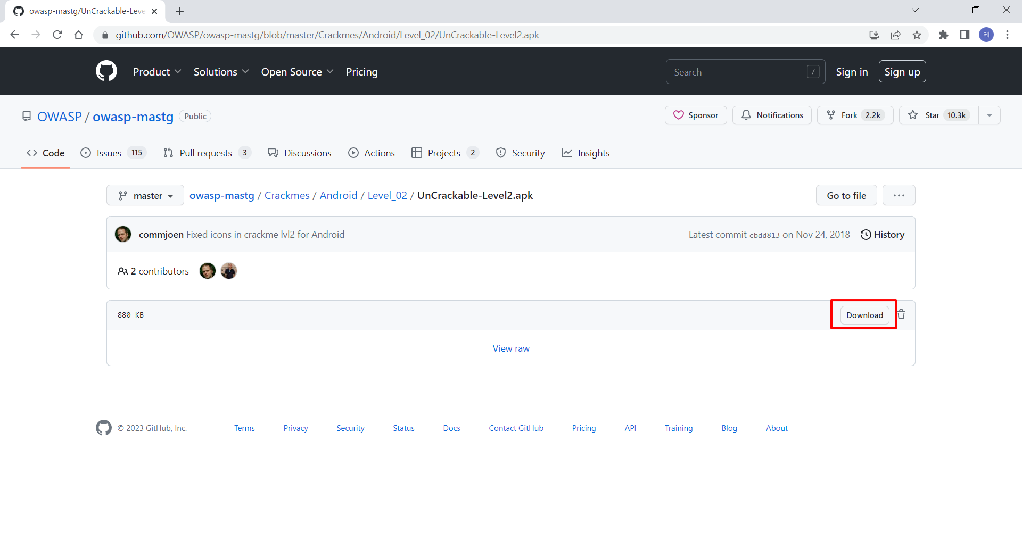Delete the file with the trash icon

[x=901, y=314]
